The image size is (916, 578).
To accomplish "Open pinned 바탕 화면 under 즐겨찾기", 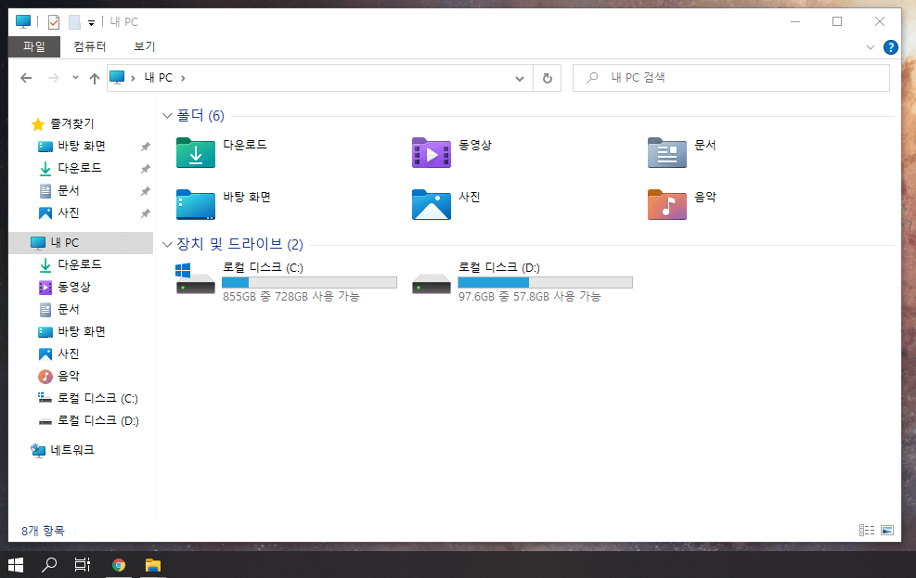I will [x=81, y=146].
